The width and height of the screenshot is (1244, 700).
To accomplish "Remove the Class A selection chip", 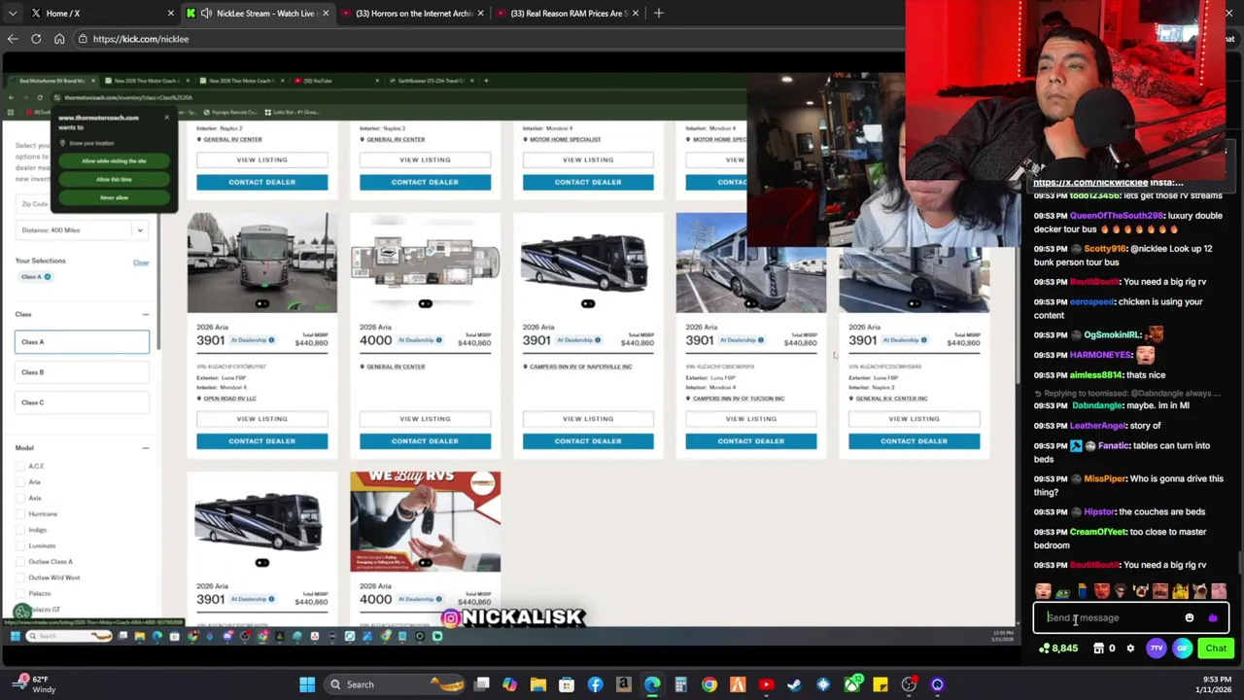I will pyautogui.click(x=47, y=277).
